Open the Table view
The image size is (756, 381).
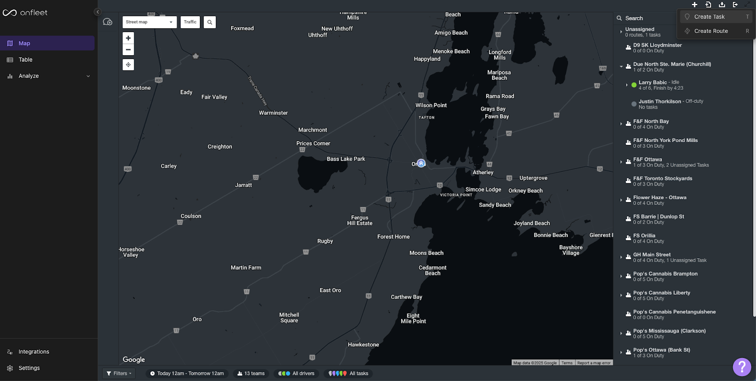[26, 60]
